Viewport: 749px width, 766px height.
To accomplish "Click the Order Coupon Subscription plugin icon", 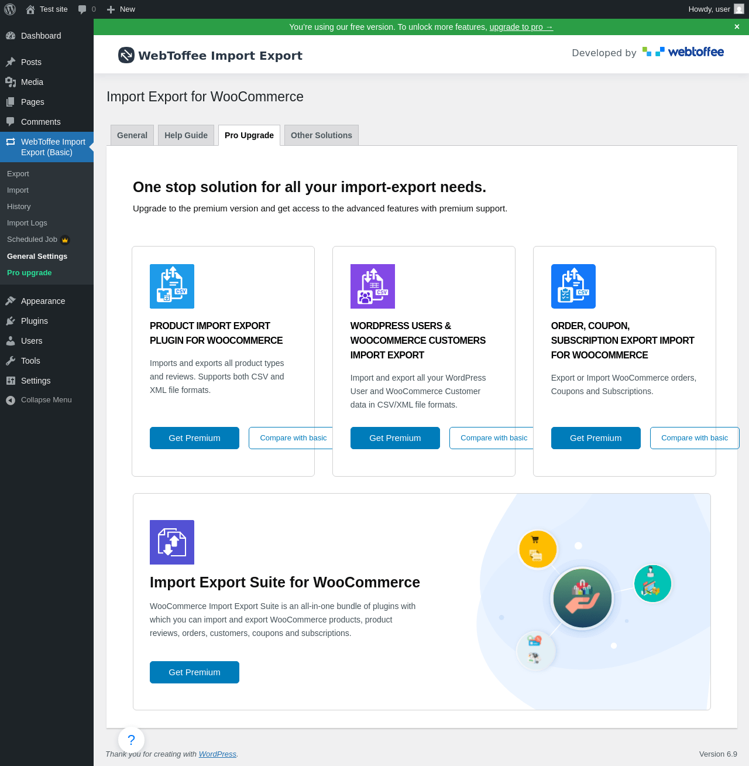I will point(573,286).
